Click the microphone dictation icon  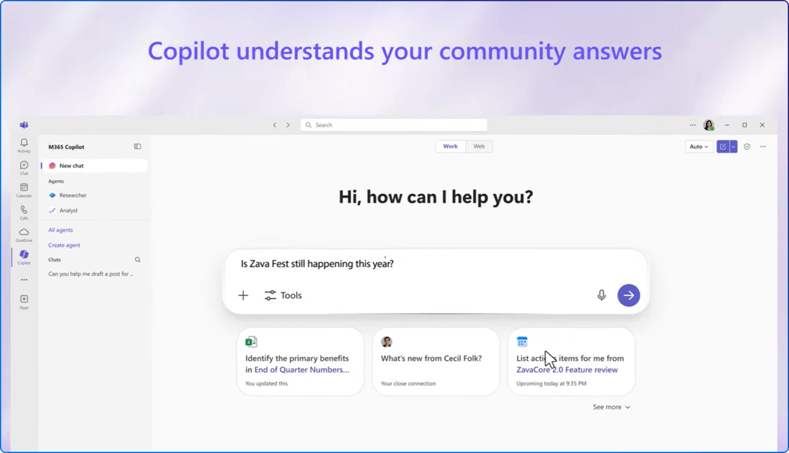tap(602, 295)
